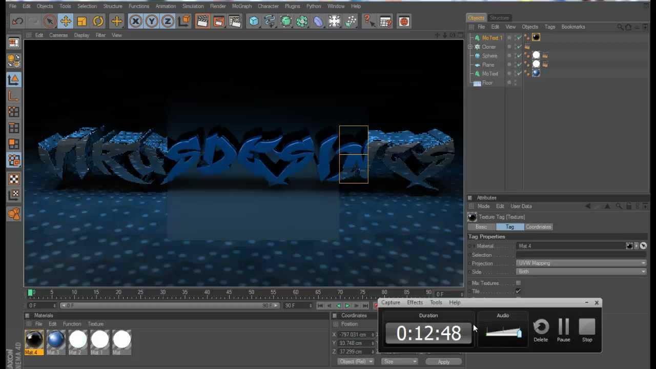Toggle the Tile checkbox
Viewport: 656px width, 369px height.
click(518, 291)
